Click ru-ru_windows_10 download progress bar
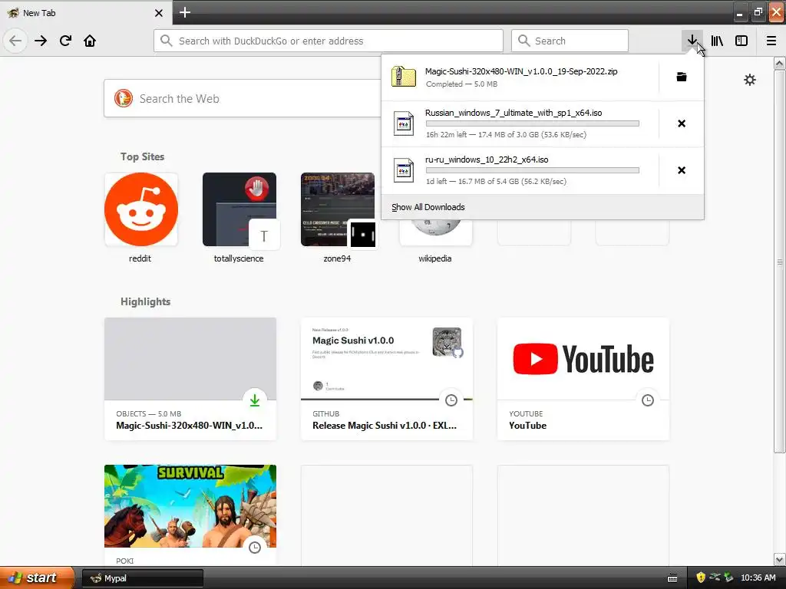This screenshot has height=589, width=786. (533, 170)
